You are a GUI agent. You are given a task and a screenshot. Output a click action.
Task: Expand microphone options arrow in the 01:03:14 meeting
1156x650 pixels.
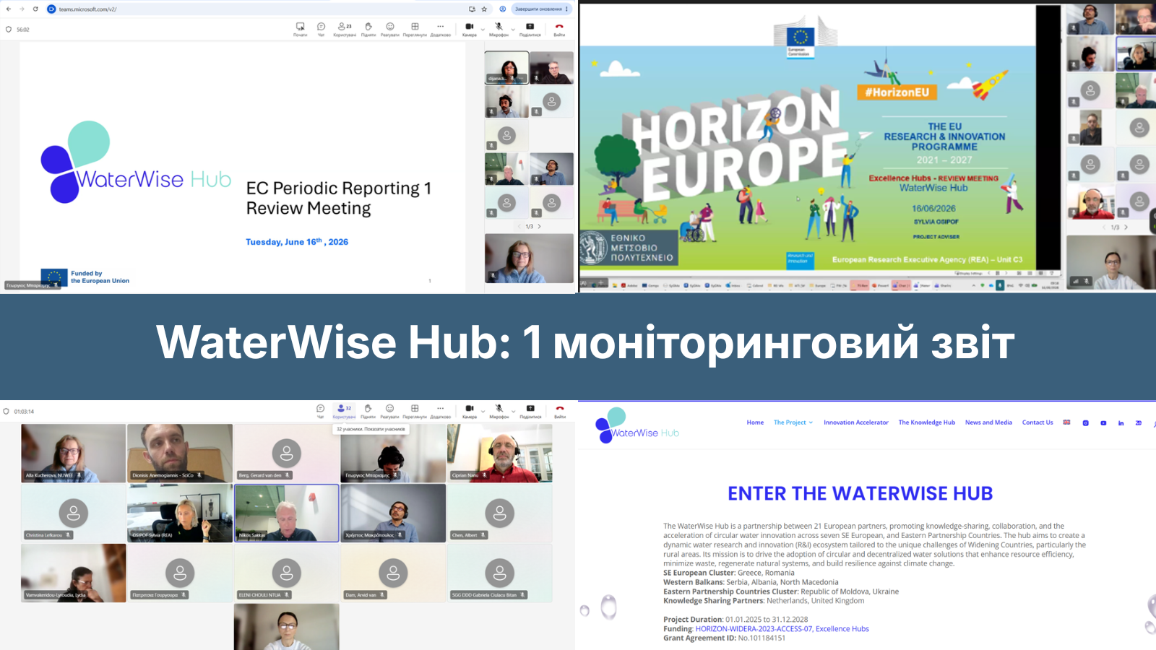click(x=513, y=411)
